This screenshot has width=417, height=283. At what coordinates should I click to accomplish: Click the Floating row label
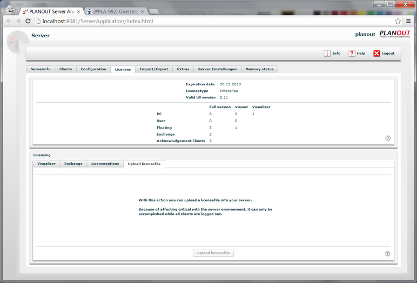[164, 128]
